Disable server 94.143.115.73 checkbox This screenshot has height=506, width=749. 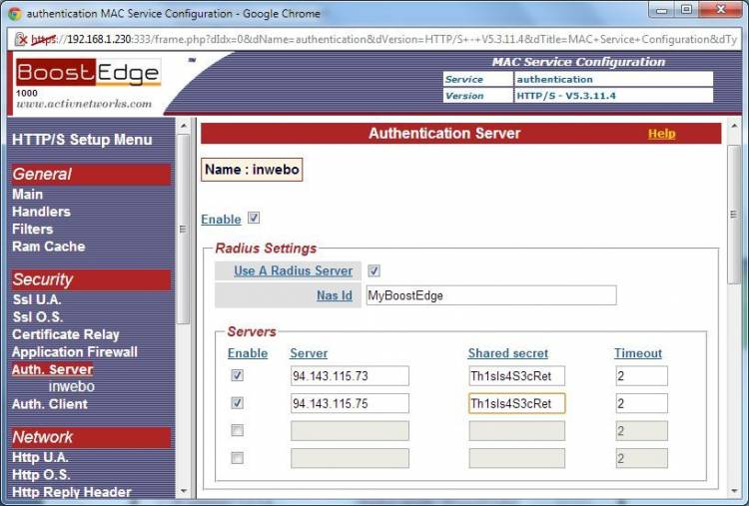(x=237, y=375)
